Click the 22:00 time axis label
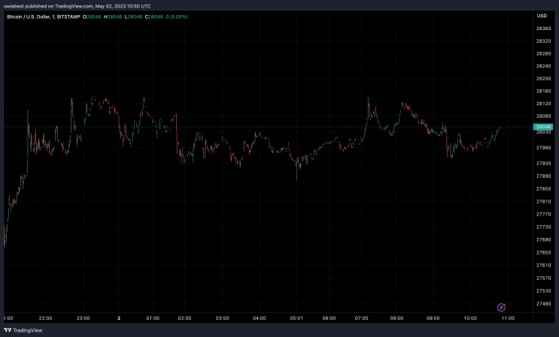 [x=45, y=318]
